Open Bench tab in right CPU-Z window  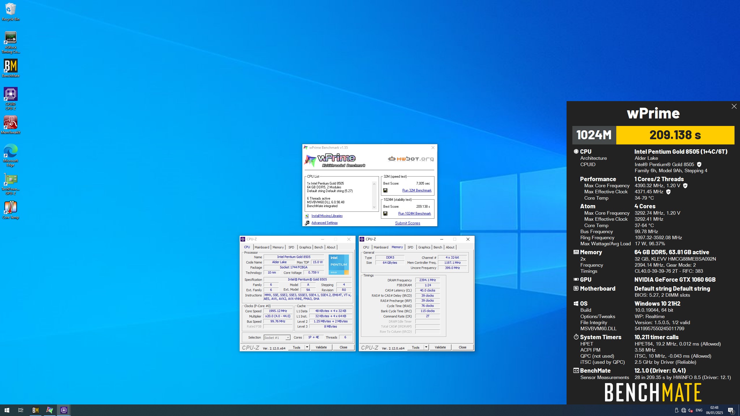[438, 247]
